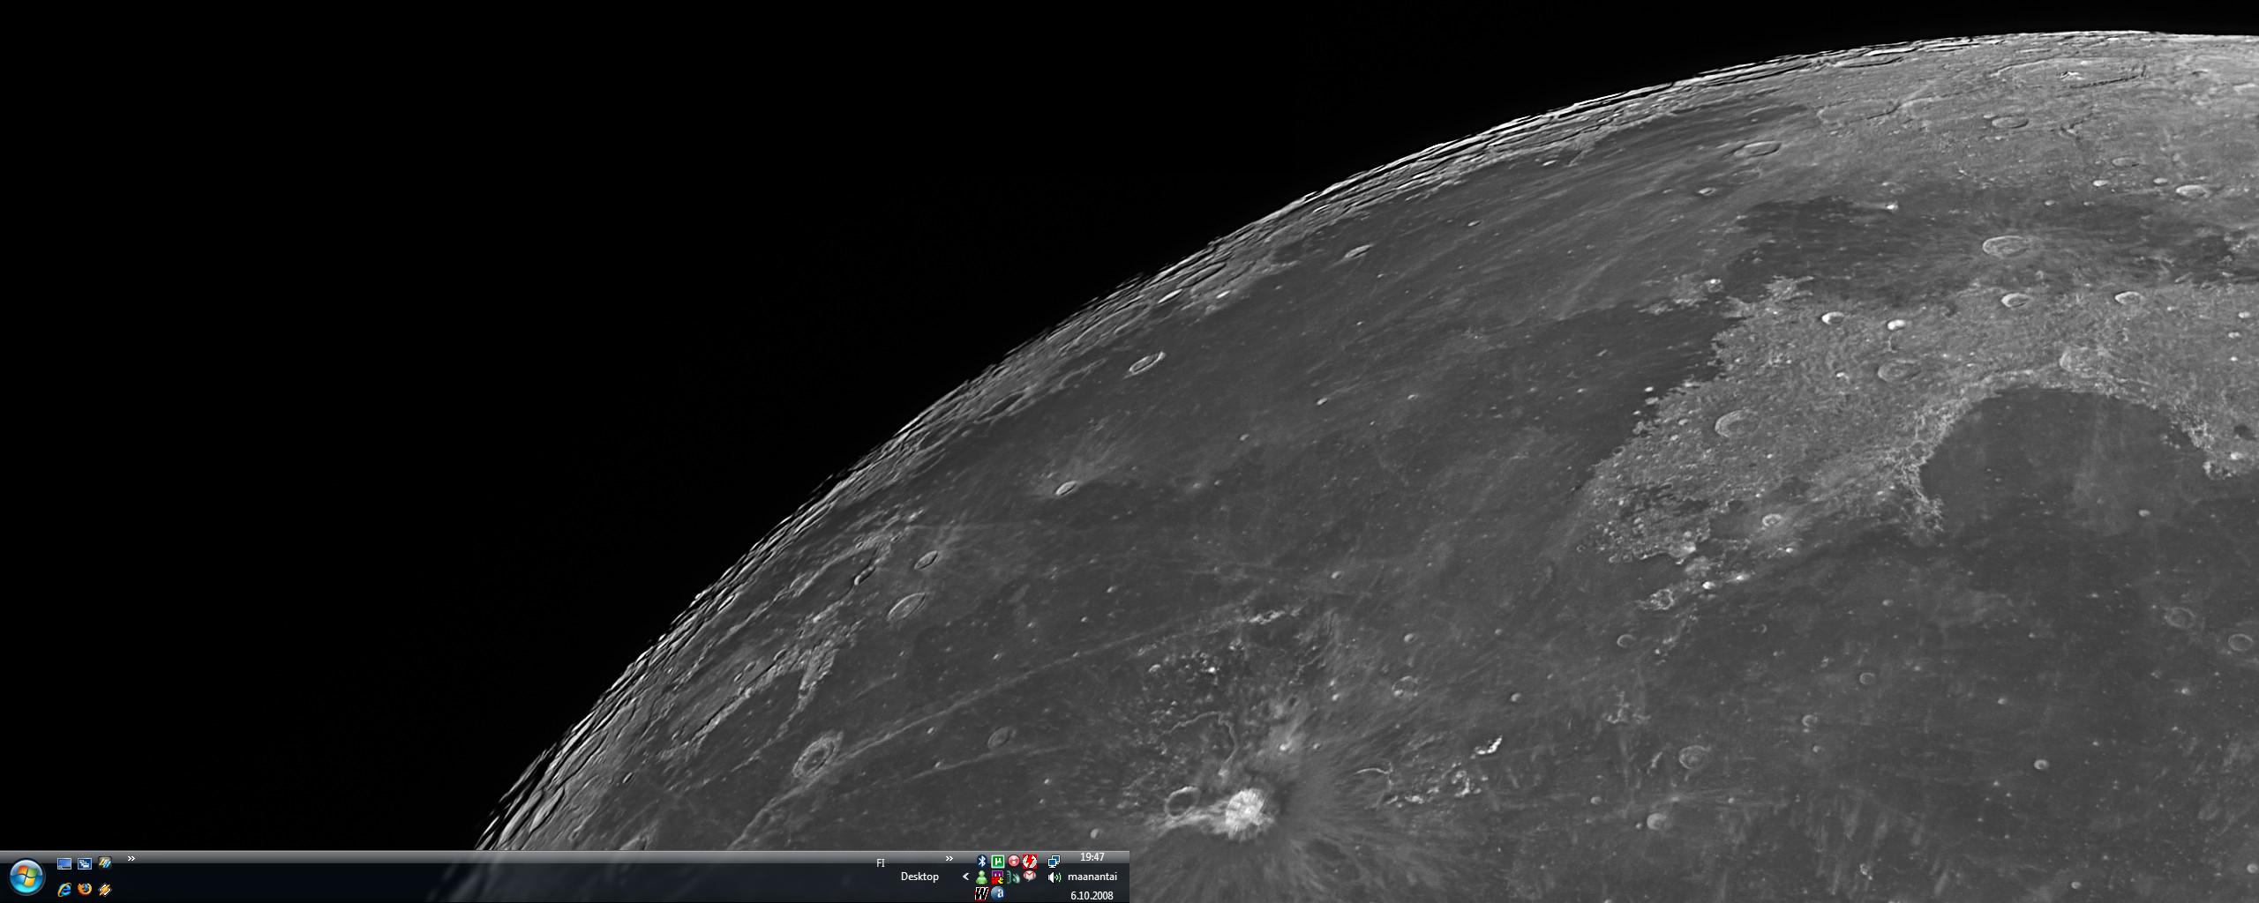Click the Gmail notifier tray icon
Image resolution: width=2259 pixels, height=903 pixels.
pyautogui.click(x=1030, y=877)
